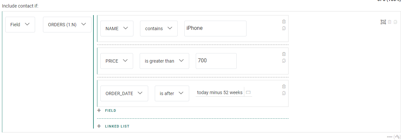Select the "is greater than" operator dropdown
401x140 pixels.
(164, 61)
